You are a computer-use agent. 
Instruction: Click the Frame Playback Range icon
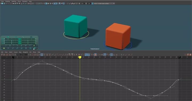point(35,55)
